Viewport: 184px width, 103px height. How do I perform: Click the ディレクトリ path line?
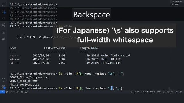(47, 37)
